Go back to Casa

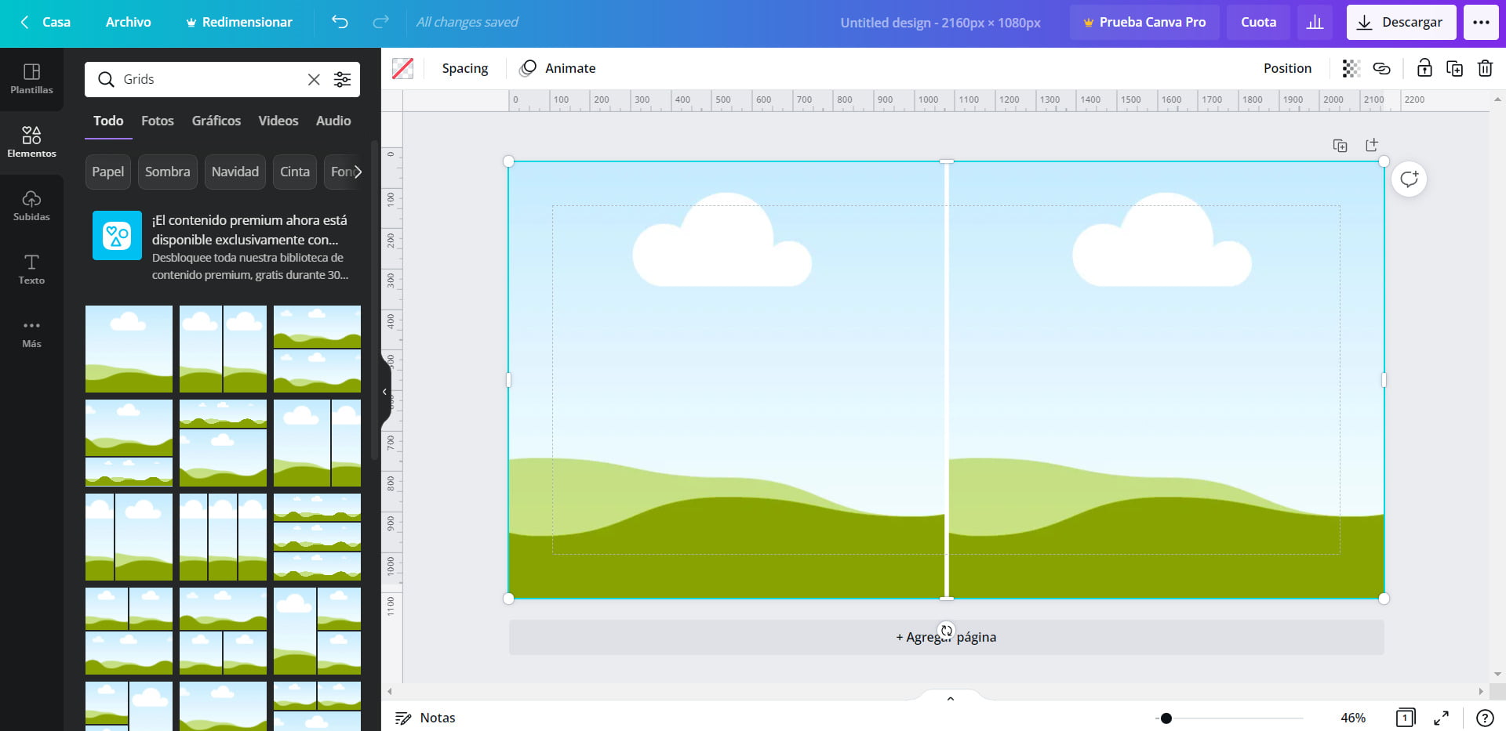46,22
